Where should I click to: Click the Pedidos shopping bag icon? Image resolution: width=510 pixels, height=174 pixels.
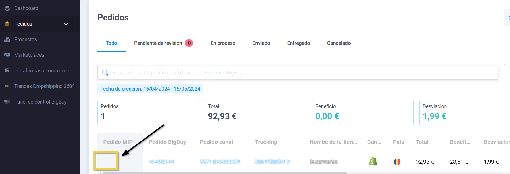coord(7,24)
